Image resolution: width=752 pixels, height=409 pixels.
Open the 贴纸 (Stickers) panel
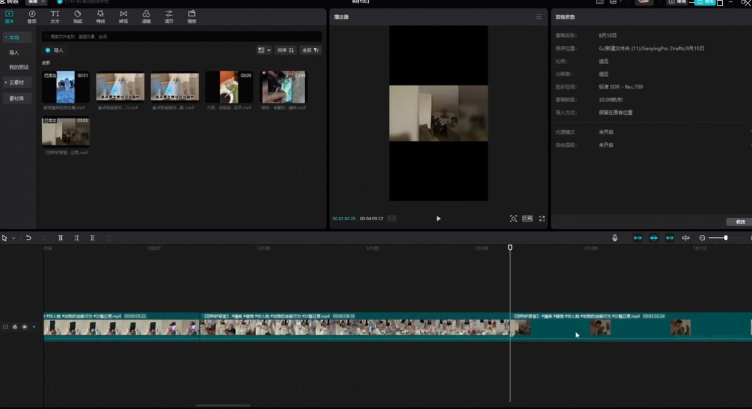click(x=78, y=16)
